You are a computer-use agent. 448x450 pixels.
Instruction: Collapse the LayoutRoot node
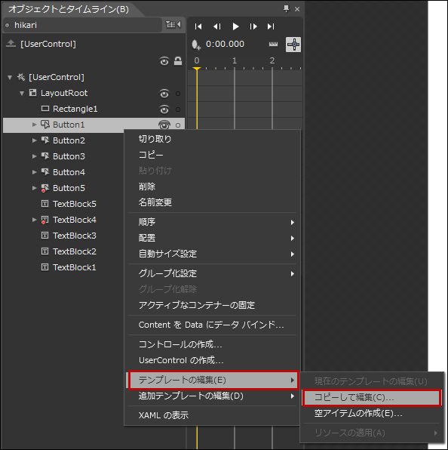point(22,93)
